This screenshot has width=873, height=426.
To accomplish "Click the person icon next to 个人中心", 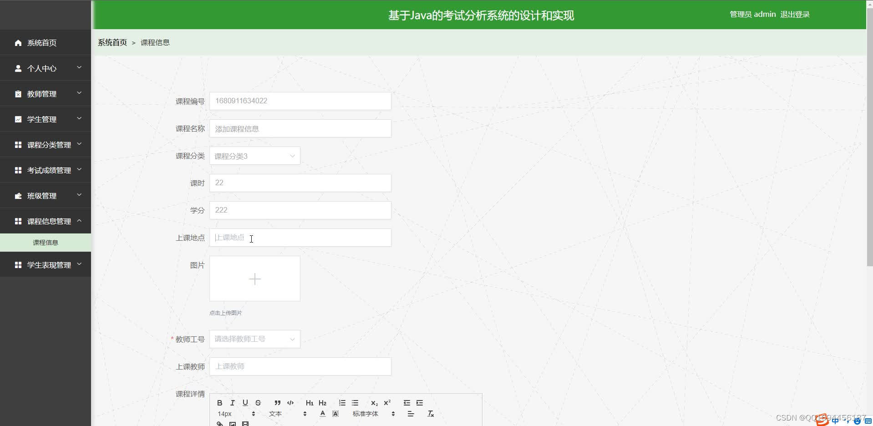I will tap(18, 68).
